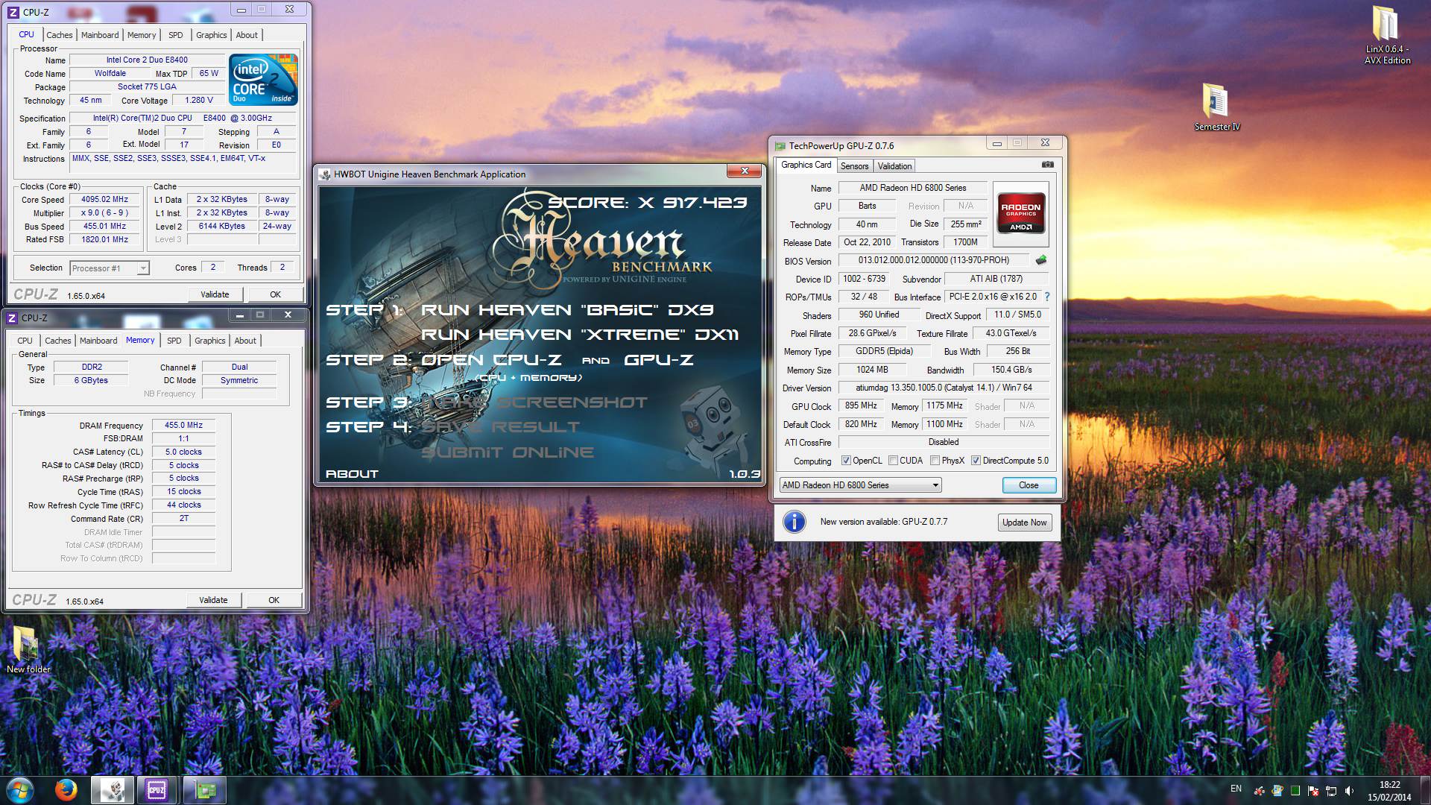Open About tab in top CPU-Z window
Screen dimensions: 1431x805
coord(247,35)
